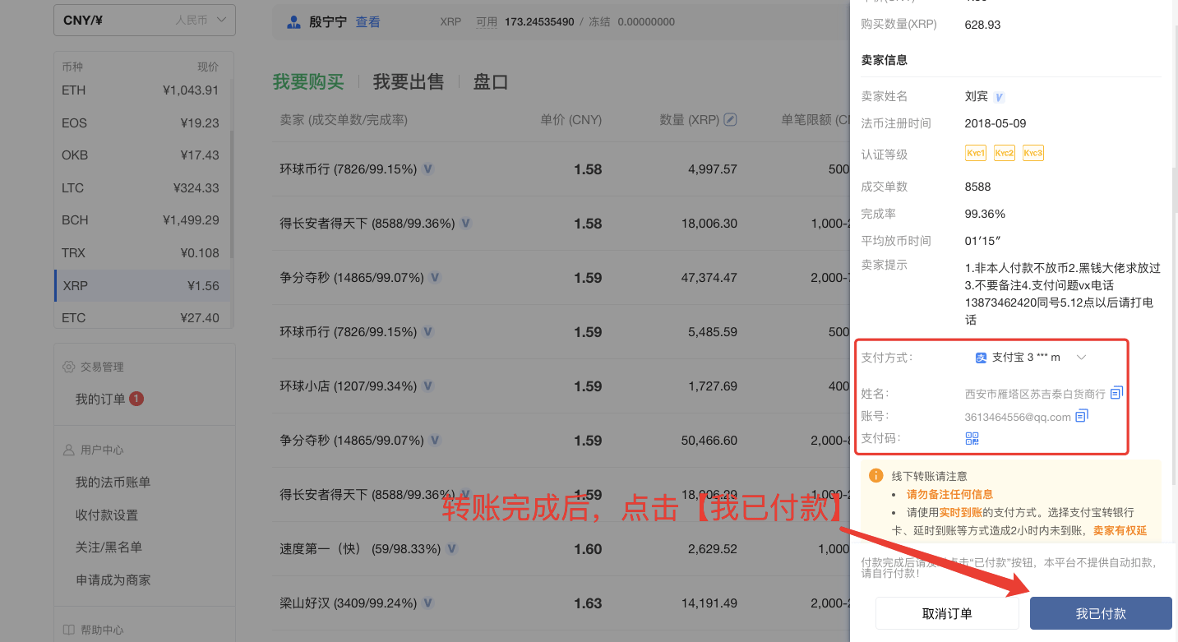Click the V badge on 环球币行 5,485.59 row

point(428,331)
